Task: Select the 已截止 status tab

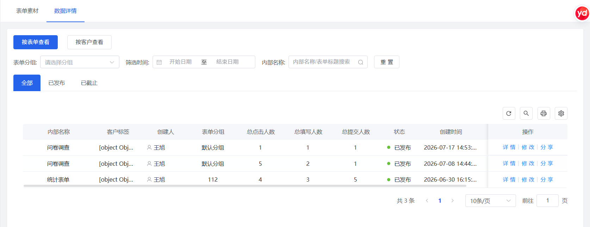Action: (89, 83)
